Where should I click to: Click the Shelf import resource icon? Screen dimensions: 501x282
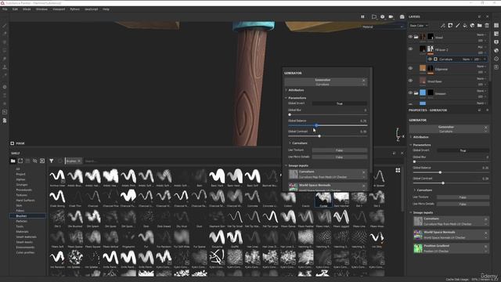pos(42,161)
